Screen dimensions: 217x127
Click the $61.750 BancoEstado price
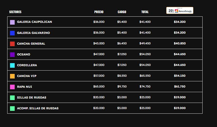180,86
